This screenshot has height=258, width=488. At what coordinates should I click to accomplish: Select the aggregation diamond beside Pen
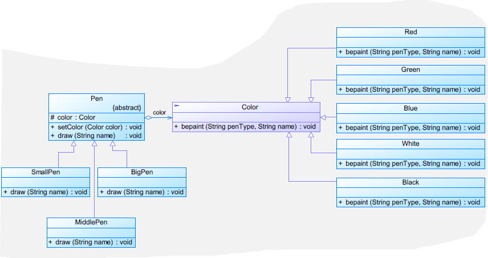click(x=148, y=117)
